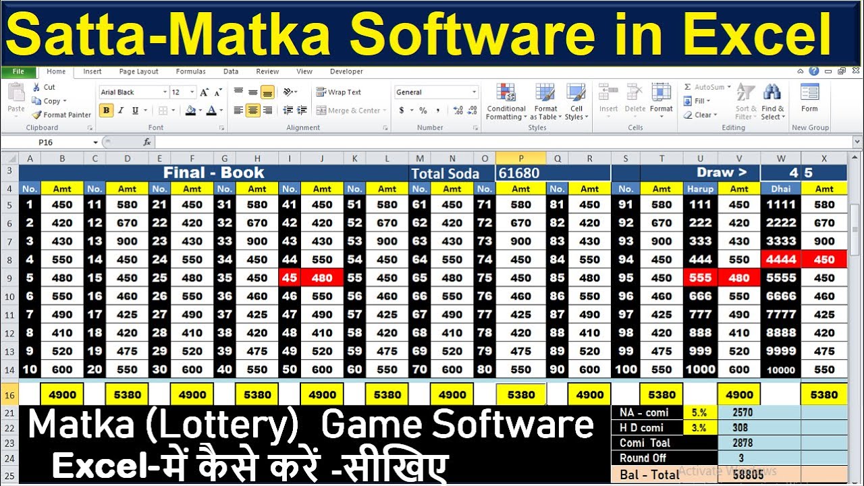Open Cell Styles gallery

pos(576,102)
